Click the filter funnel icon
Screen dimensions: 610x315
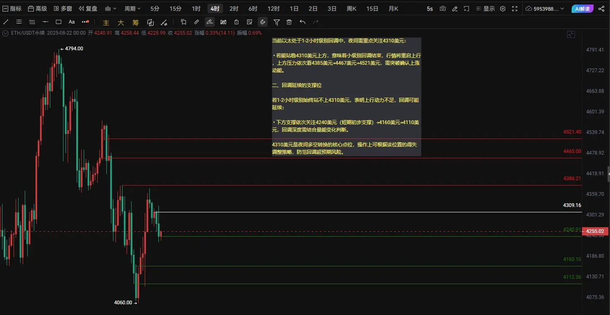277,22
